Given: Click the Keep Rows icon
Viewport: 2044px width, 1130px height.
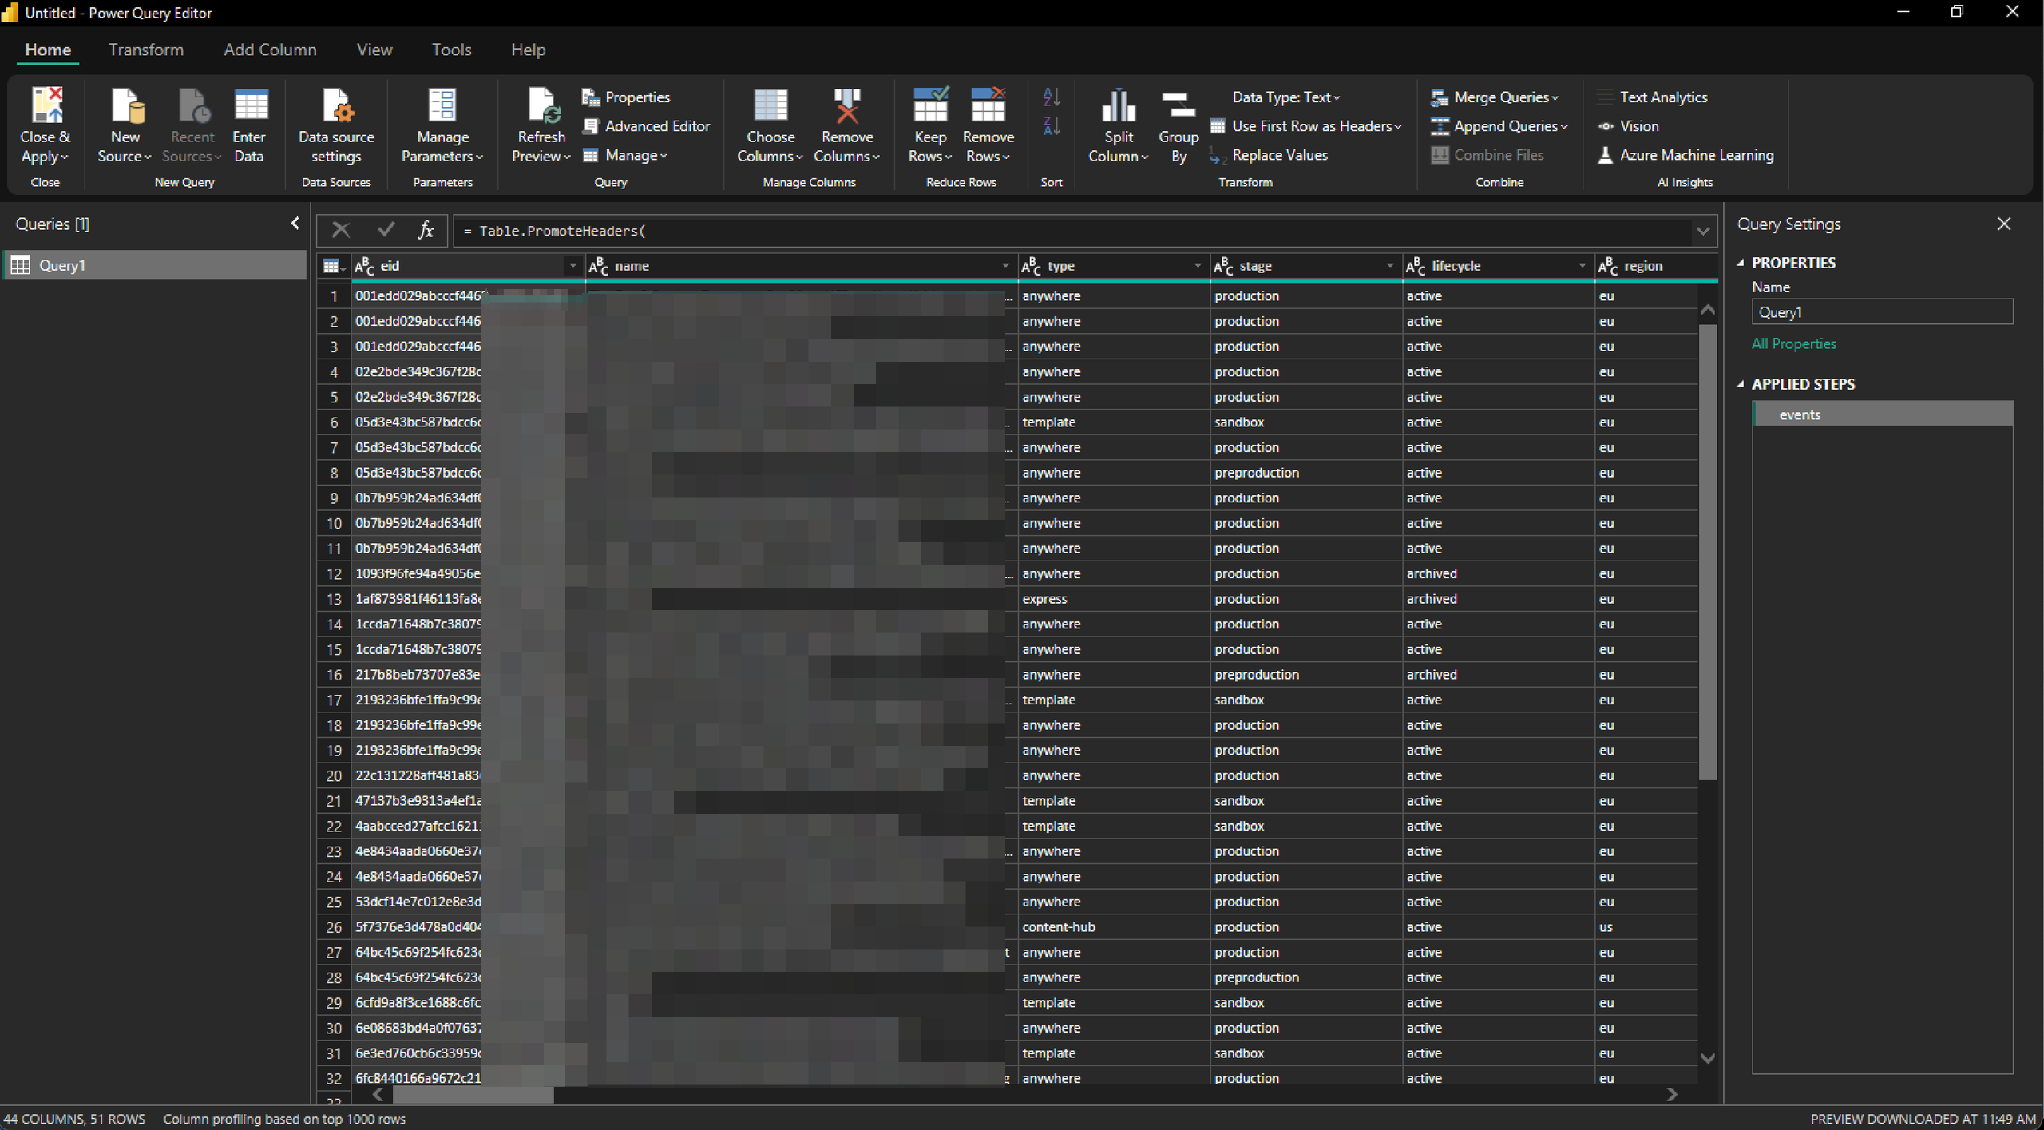Looking at the screenshot, I should click(930, 106).
